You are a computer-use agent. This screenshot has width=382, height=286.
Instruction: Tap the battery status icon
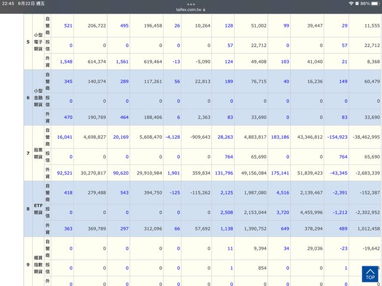click(374, 4)
